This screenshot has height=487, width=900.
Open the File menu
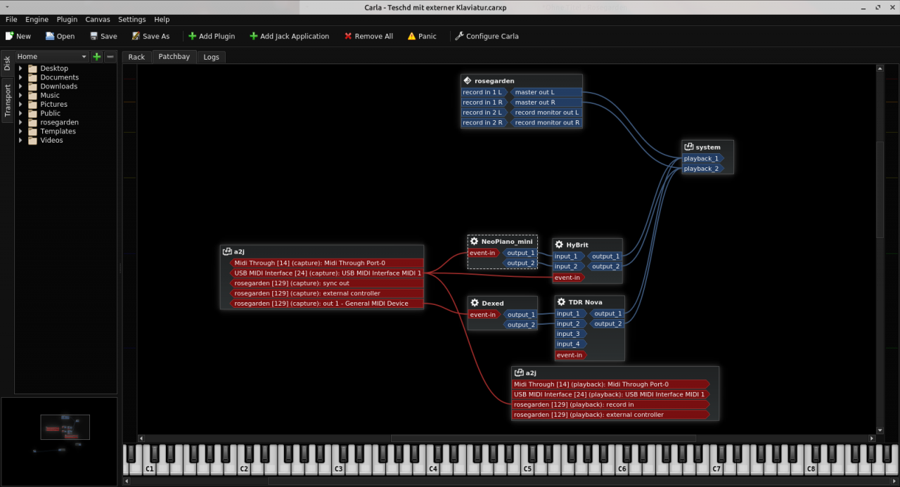(x=11, y=20)
